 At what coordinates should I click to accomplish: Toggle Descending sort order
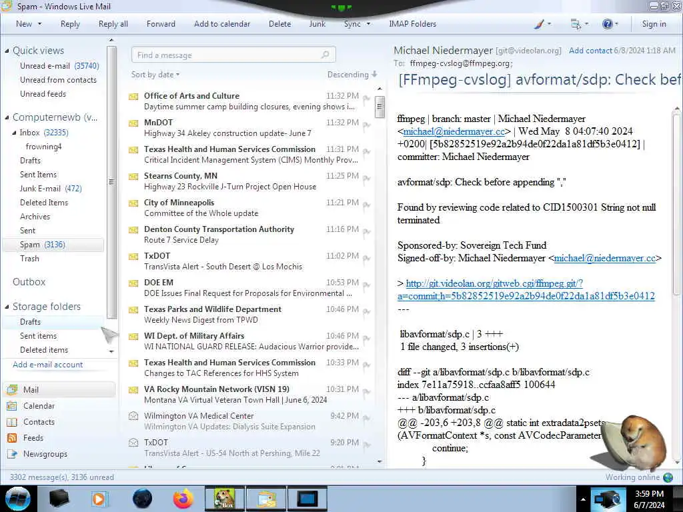click(x=352, y=75)
